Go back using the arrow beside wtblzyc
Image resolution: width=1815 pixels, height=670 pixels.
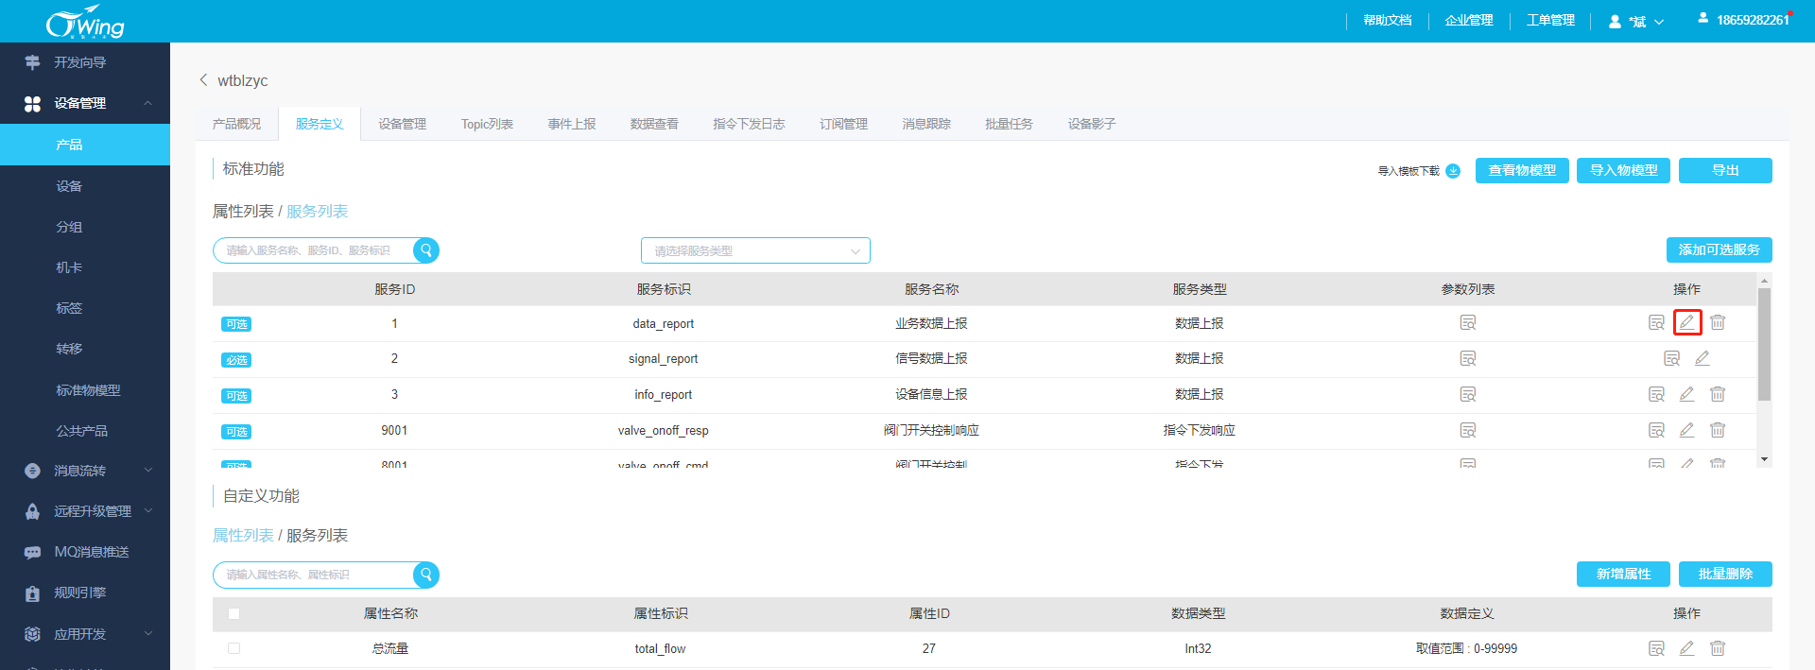point(203,80)
